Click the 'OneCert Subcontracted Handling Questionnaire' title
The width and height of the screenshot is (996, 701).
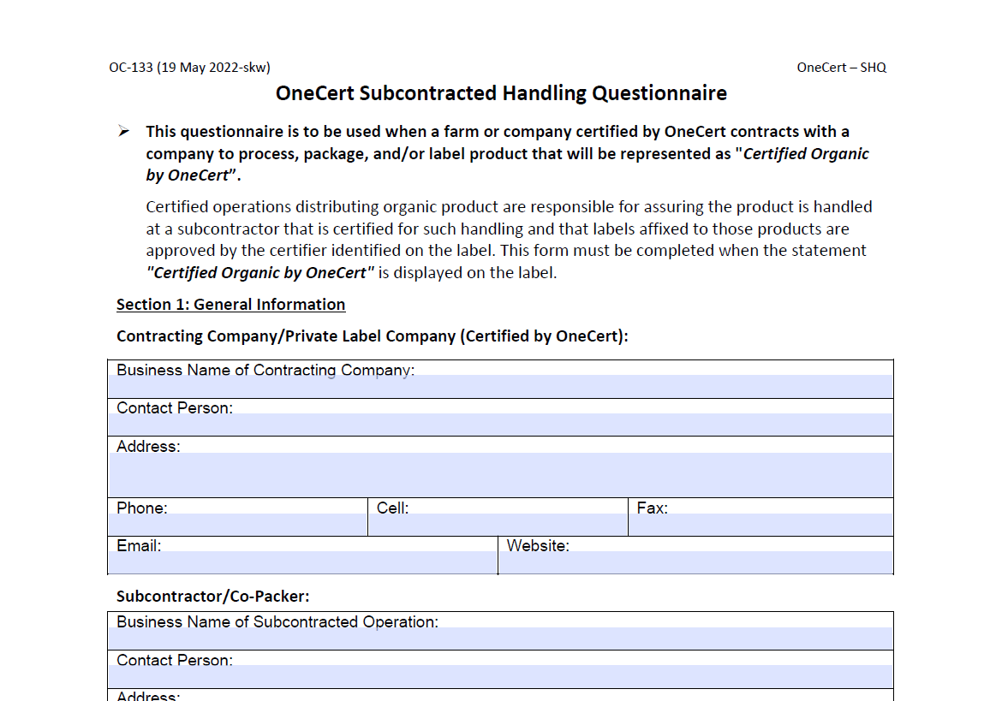(501, 93)
